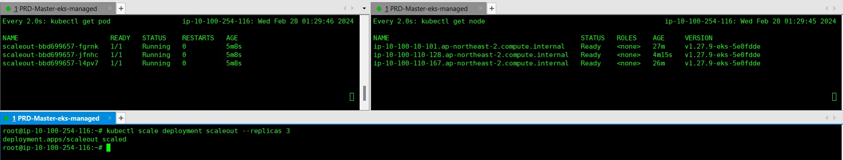This screenshot has height=160, width=843.
Task: Click node ip-10-100-10-101.ap-northeast-2.compute.internal
Action: pos(469,46)
